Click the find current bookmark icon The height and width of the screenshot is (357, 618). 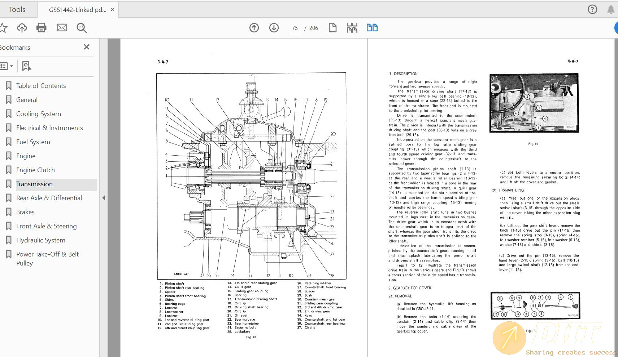point(26,66)
